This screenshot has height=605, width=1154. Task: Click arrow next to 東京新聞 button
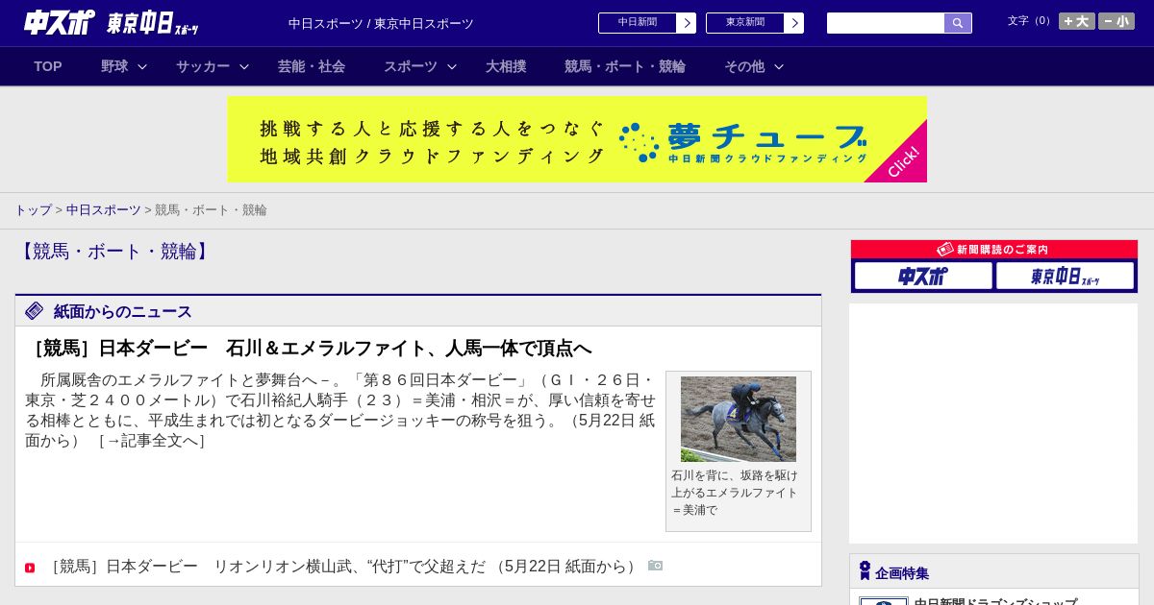(x=794, y=23)
